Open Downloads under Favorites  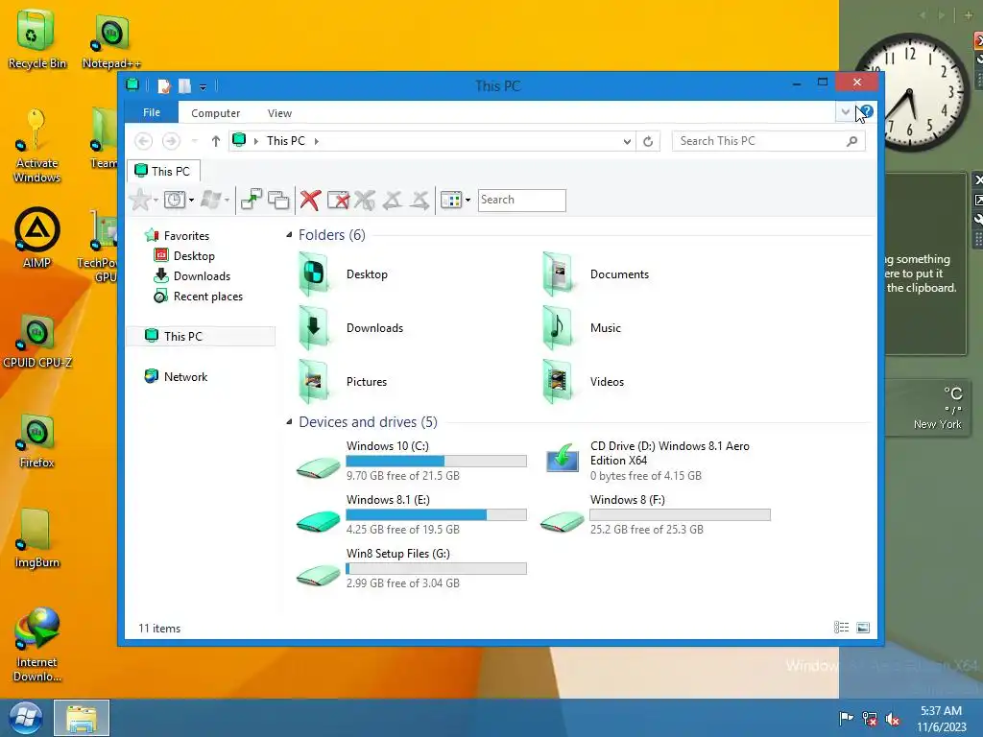(192, 276)
